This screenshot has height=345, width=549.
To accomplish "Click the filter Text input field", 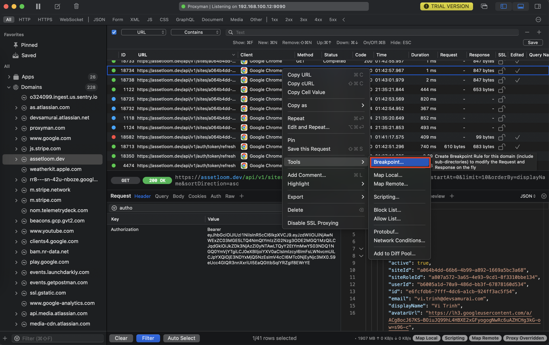I will (x=373, y=32).
